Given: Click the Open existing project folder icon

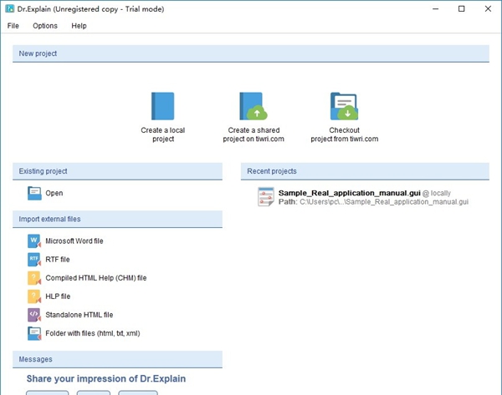Looking at the screenshot, I should [34, 193].
